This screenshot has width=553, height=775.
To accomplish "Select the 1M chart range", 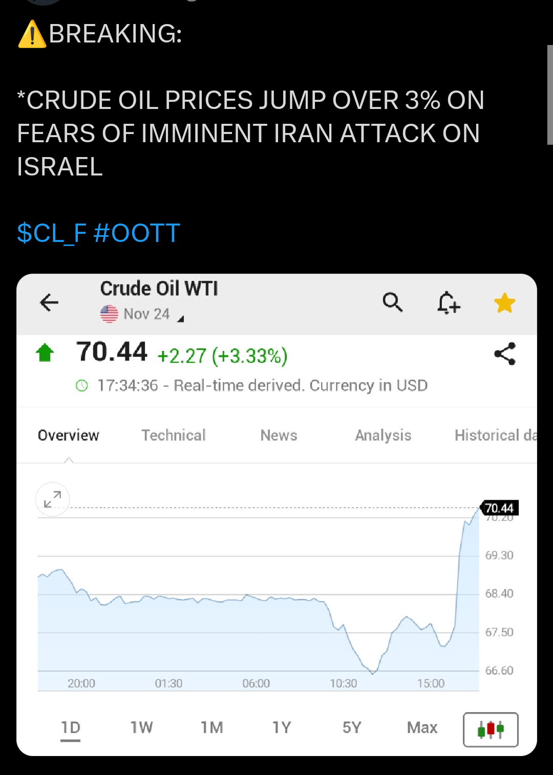I will tap(211, 727).
